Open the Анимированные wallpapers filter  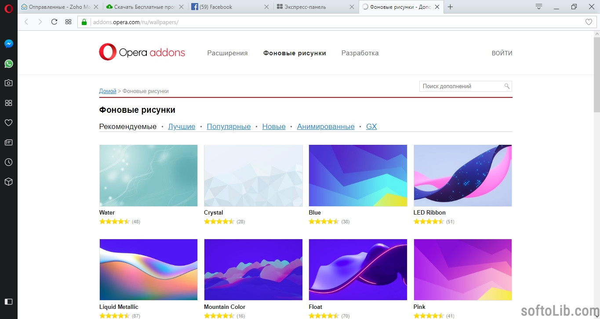point(326,126)
